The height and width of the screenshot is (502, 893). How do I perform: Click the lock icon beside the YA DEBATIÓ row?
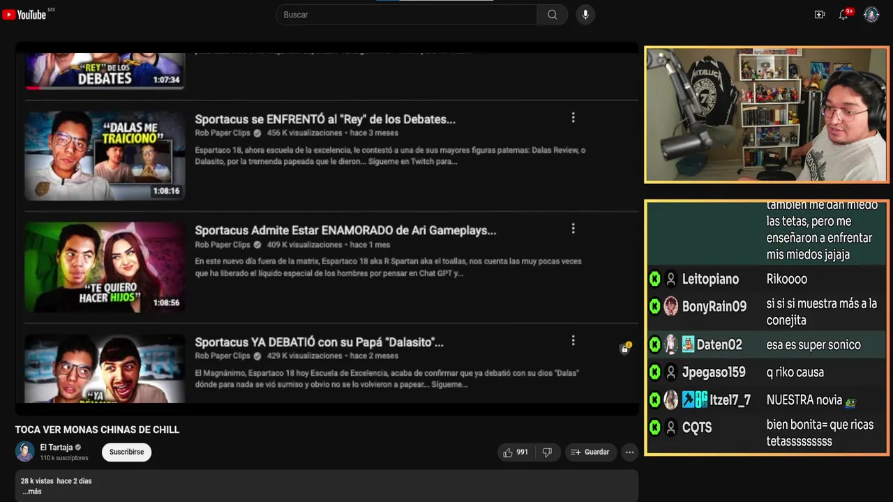pos(625,349)
